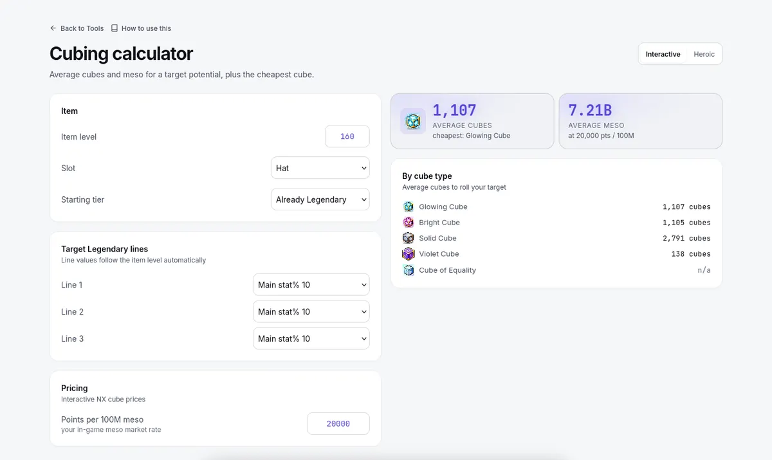Screen dimensions: 772x460
Task: Focus the Item level input field
Action: [x=347, y=136]
